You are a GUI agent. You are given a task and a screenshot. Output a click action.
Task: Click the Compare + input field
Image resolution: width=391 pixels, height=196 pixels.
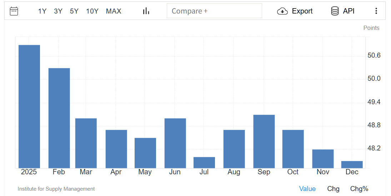(214, 11)
